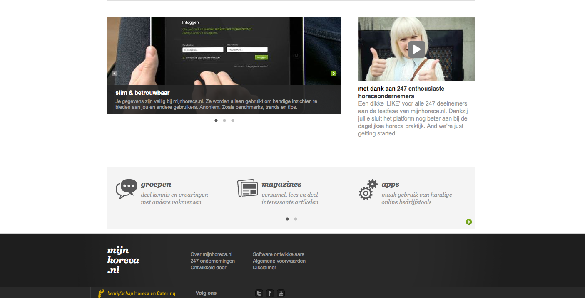This screenshot has height=298, width=585.
Task: Click the green next arrow in the features panel
Action: coord(469,222)
